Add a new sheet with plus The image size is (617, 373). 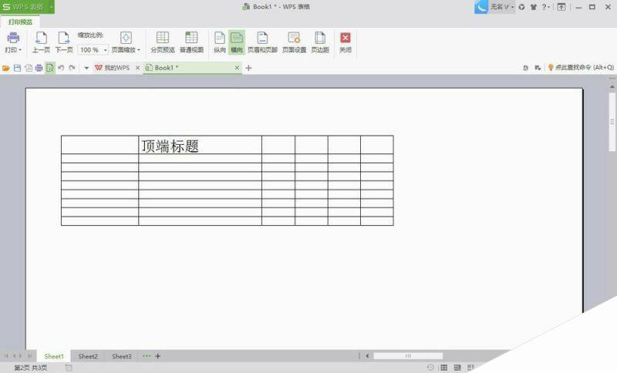click(158, 356)
